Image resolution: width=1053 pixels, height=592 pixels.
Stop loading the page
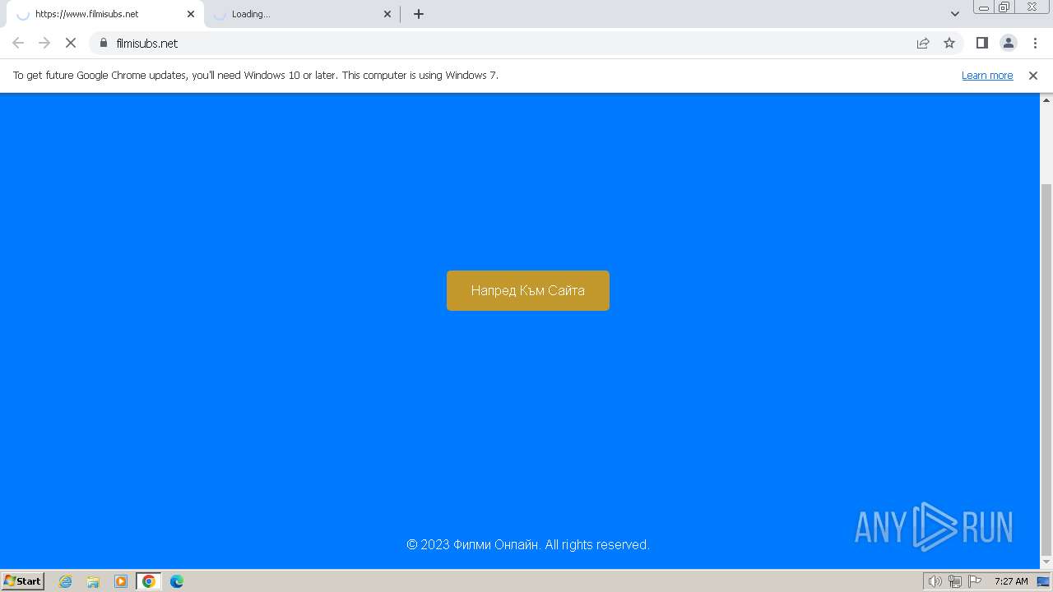pyautogui.click(x=71, y=43)
